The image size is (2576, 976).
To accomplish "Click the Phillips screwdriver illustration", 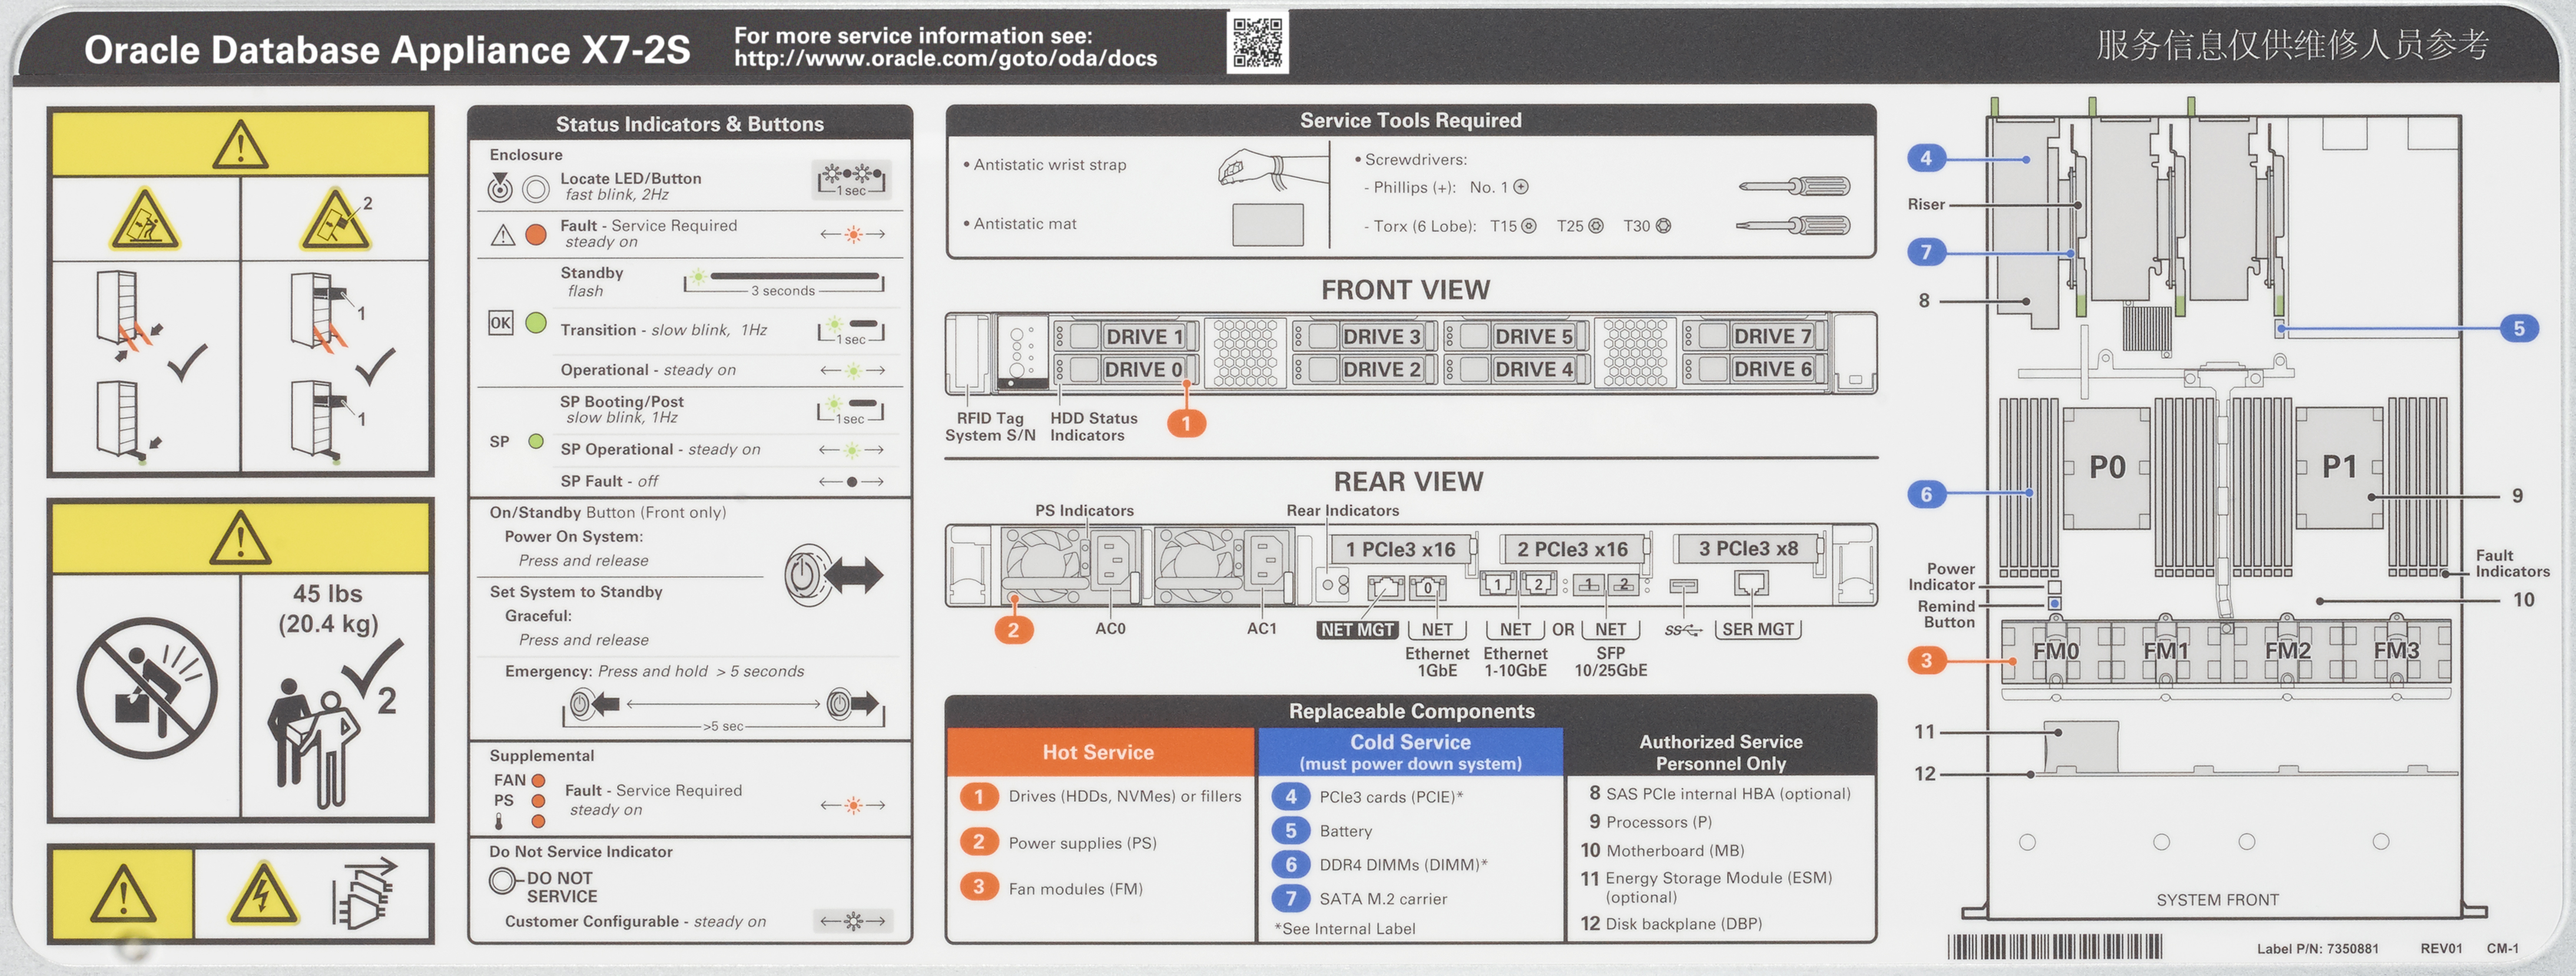I will (x=1794, y=186).
